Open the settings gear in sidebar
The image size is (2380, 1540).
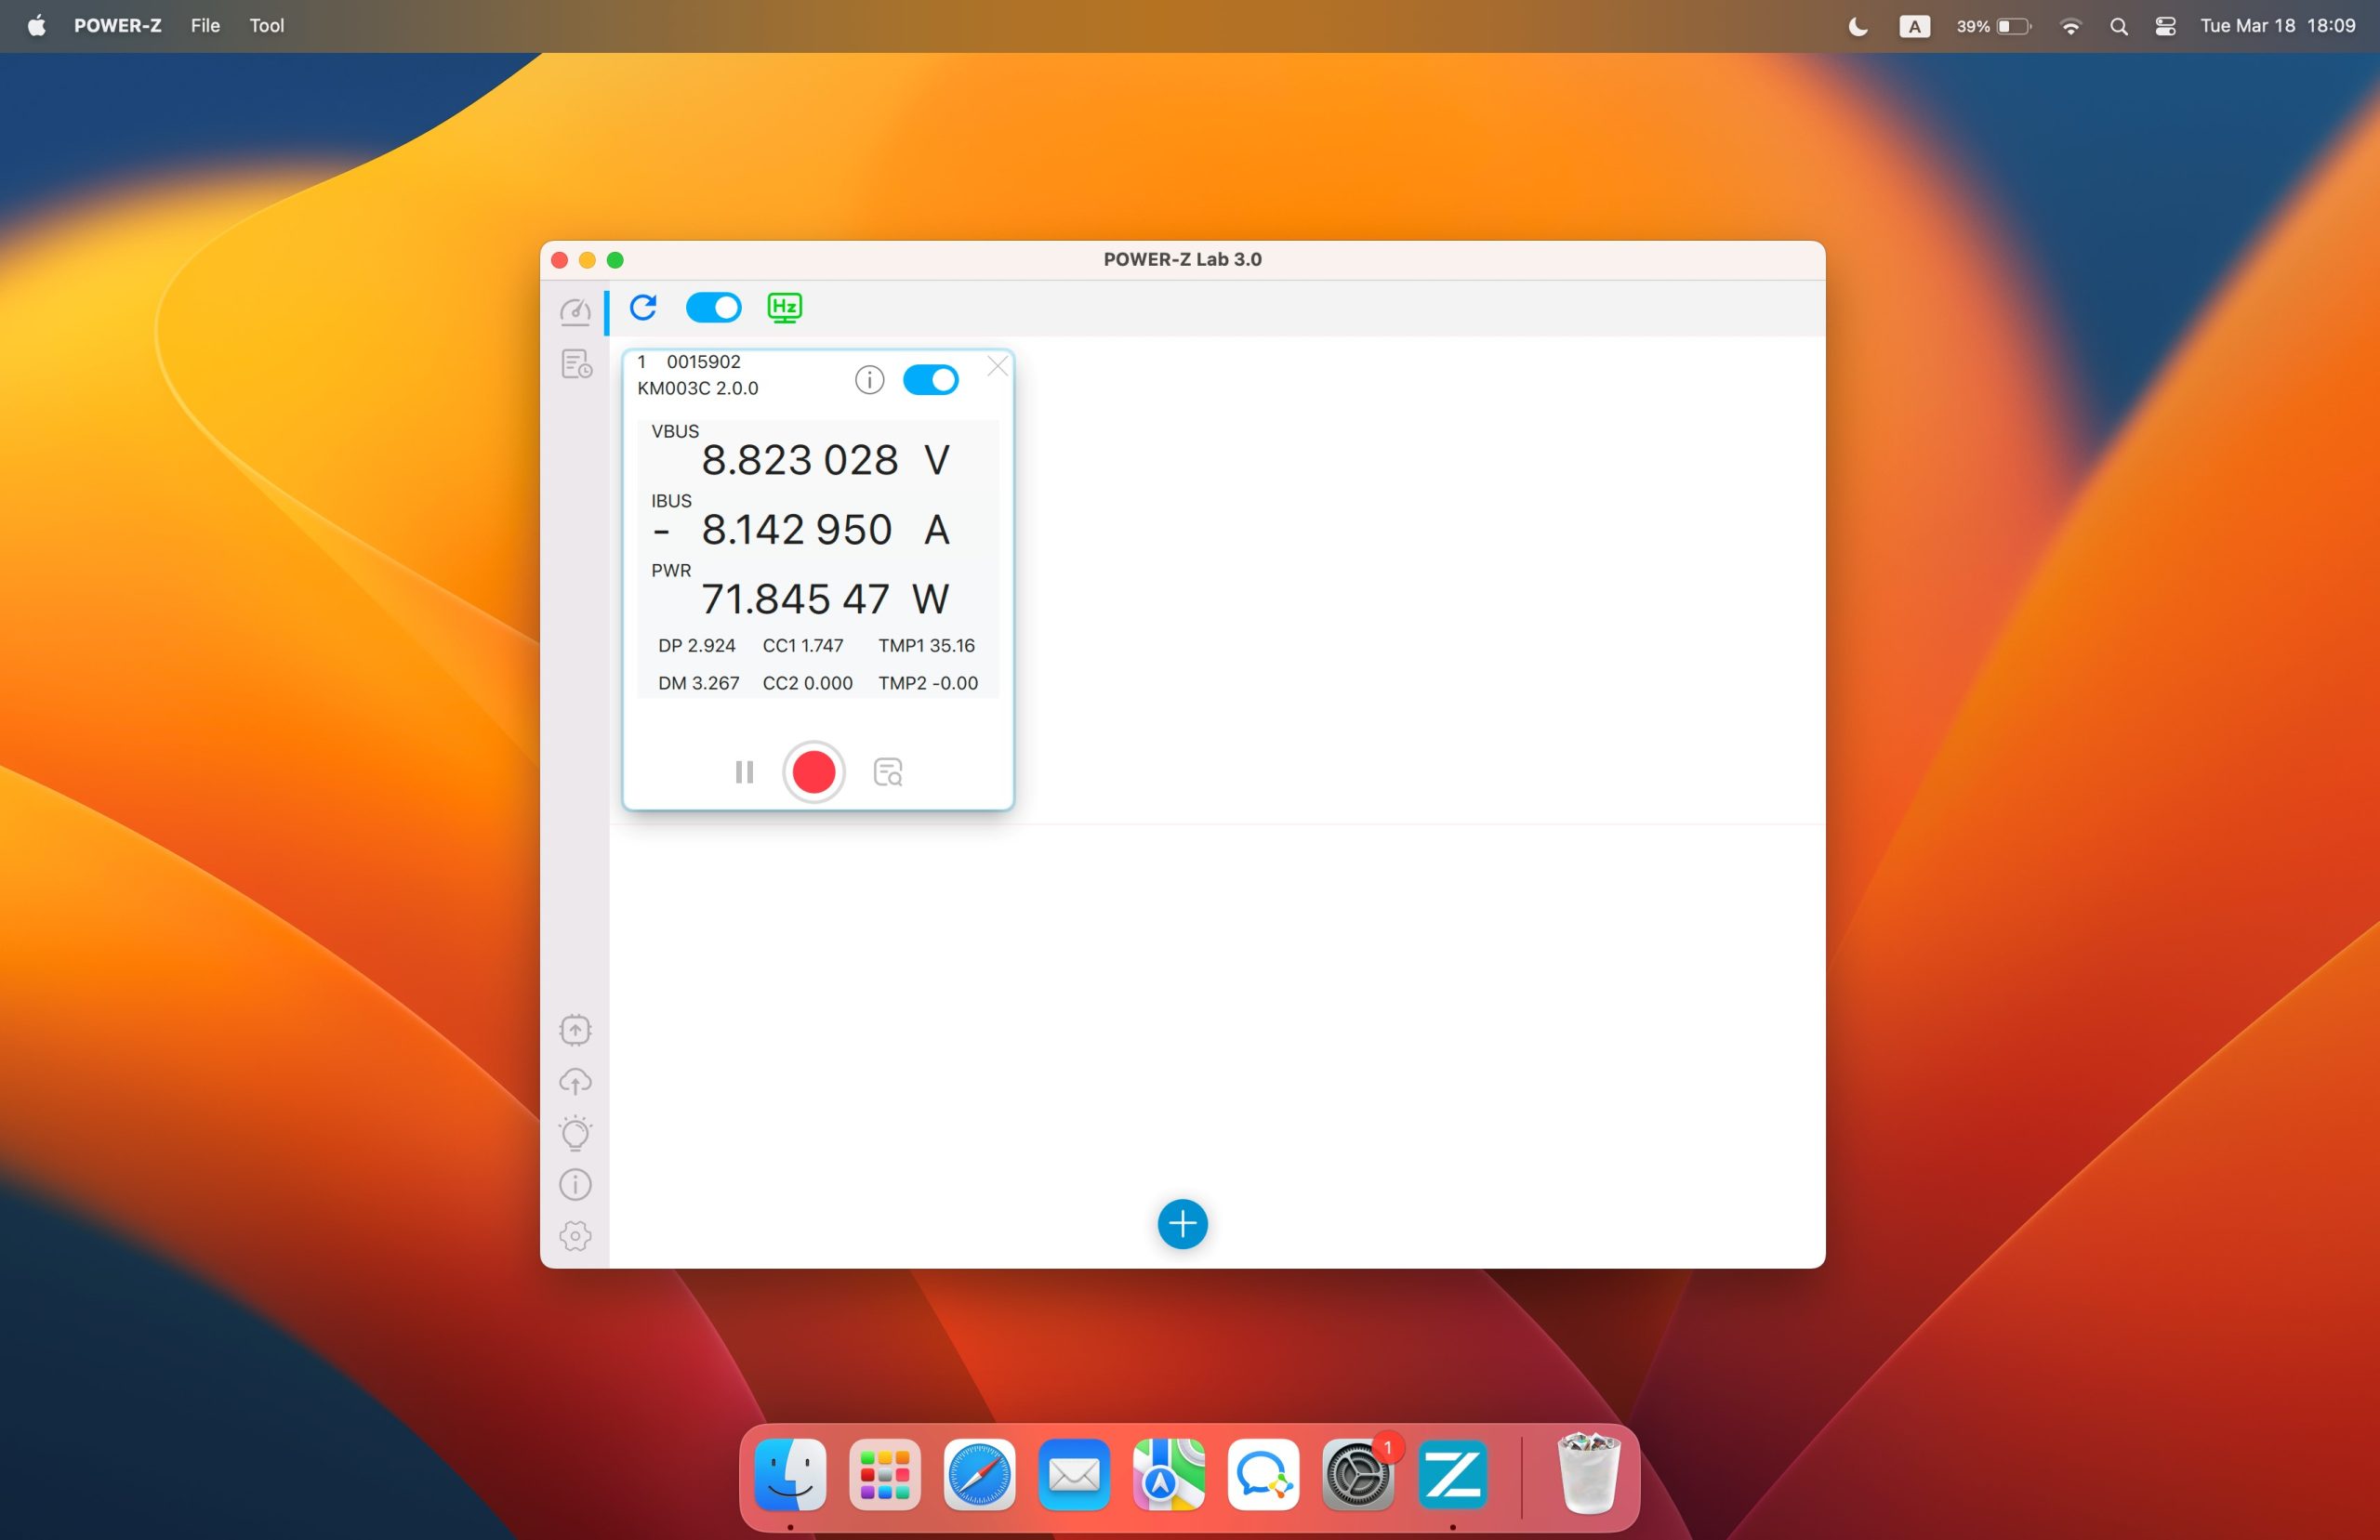coord(575,1236)
